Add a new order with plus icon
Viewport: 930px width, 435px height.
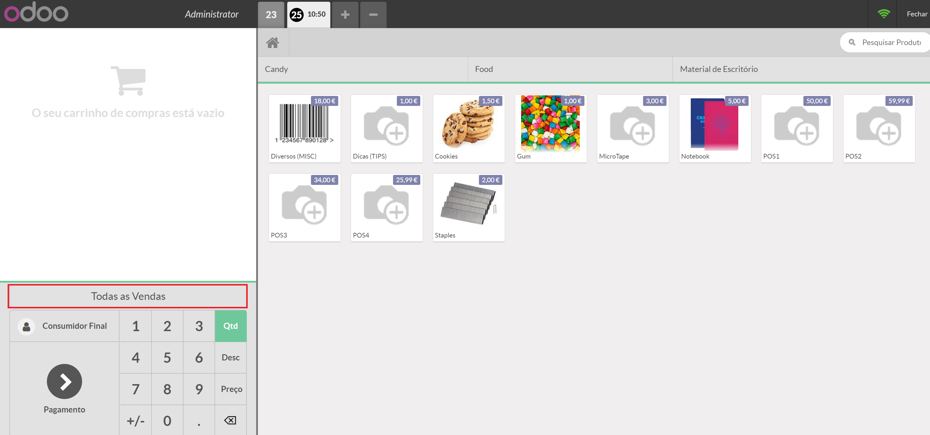(x=345, y=14)
